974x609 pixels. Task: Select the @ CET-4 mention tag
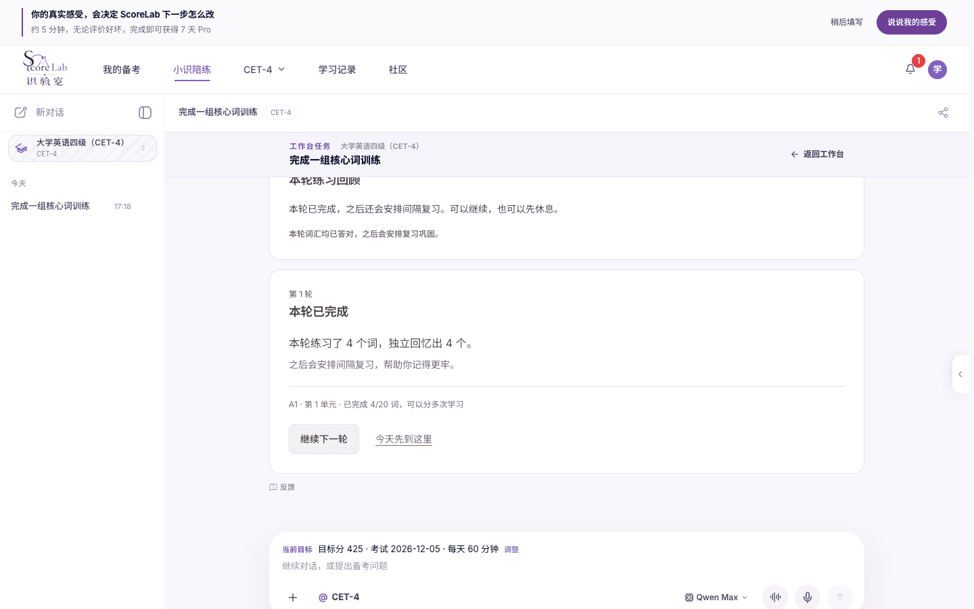[x=339, y=597]
